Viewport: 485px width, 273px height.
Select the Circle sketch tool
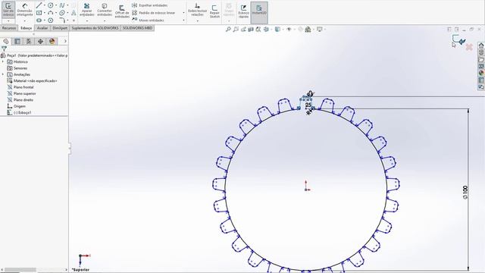coord(51,5)
